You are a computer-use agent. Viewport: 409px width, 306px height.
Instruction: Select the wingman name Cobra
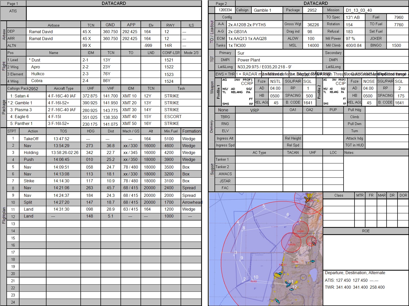[x=37, y=81]
